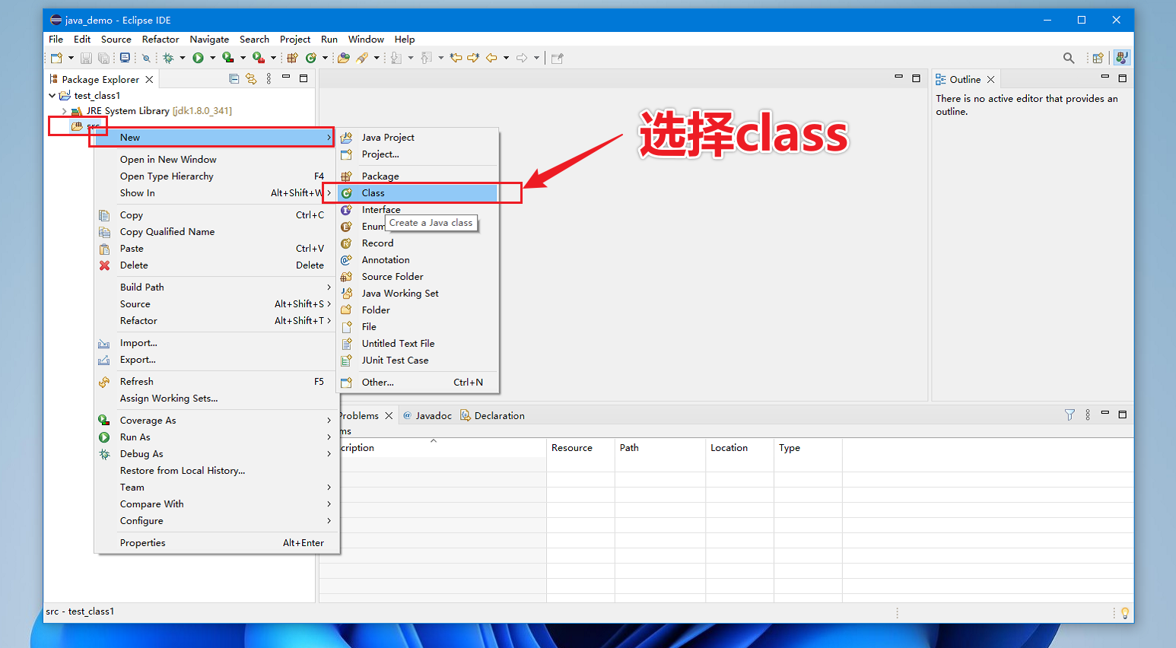This screenshot has width=1176, height=648.
Task: Choose Package from the New submenu
Action: pyautogui.click(x=418, y=176)
